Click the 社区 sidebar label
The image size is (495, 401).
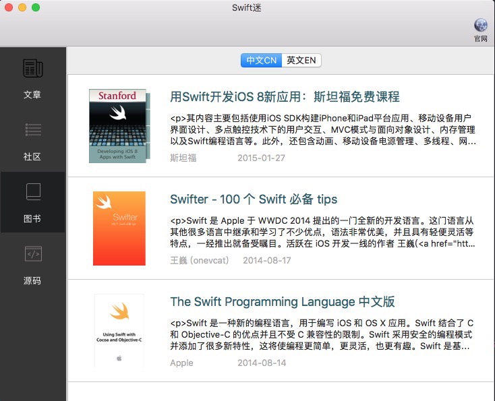32,156
